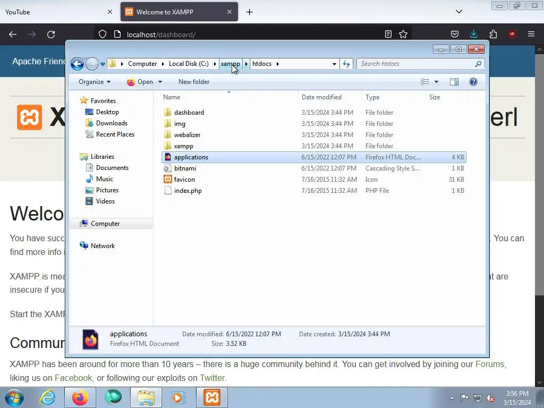This screenshot has height=408, width=544.
Task: Toggle the preview pane button
Action: coord(454,81)
